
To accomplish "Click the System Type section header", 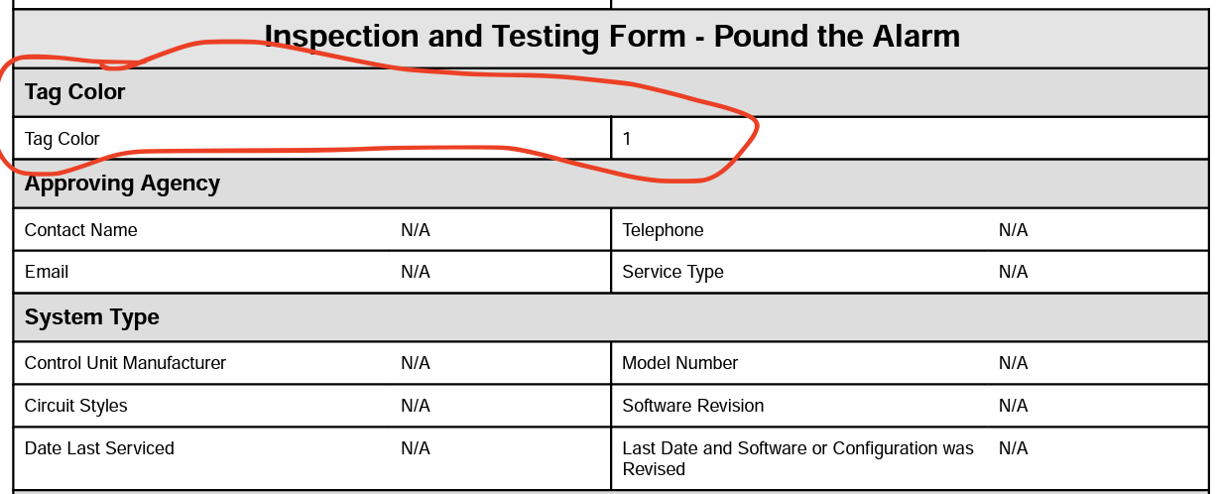I will pyautogui.click(x=92, y=317).
